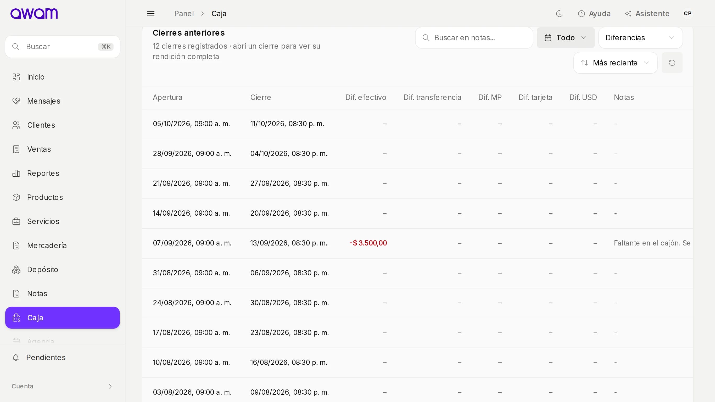Click Panel breadcrumb link
Viewport: 715px width, 402px height.
tap(184, 14)
